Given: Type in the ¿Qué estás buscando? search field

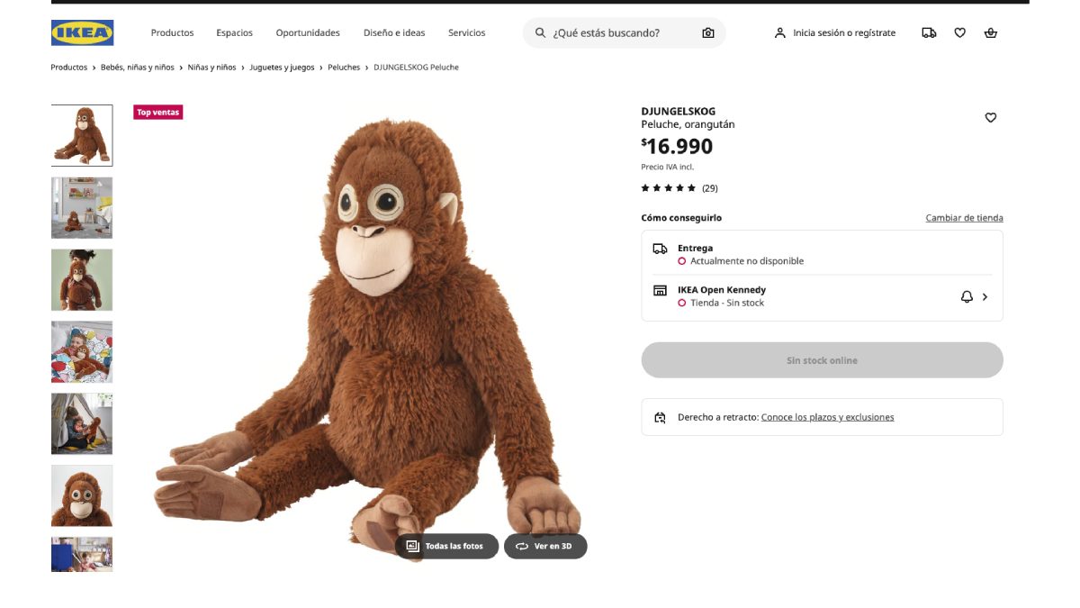Looking at the screenshot, I should [621, 33].
